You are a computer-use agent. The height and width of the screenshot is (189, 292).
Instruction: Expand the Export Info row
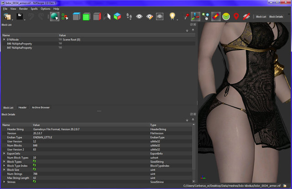coord(4,154)
